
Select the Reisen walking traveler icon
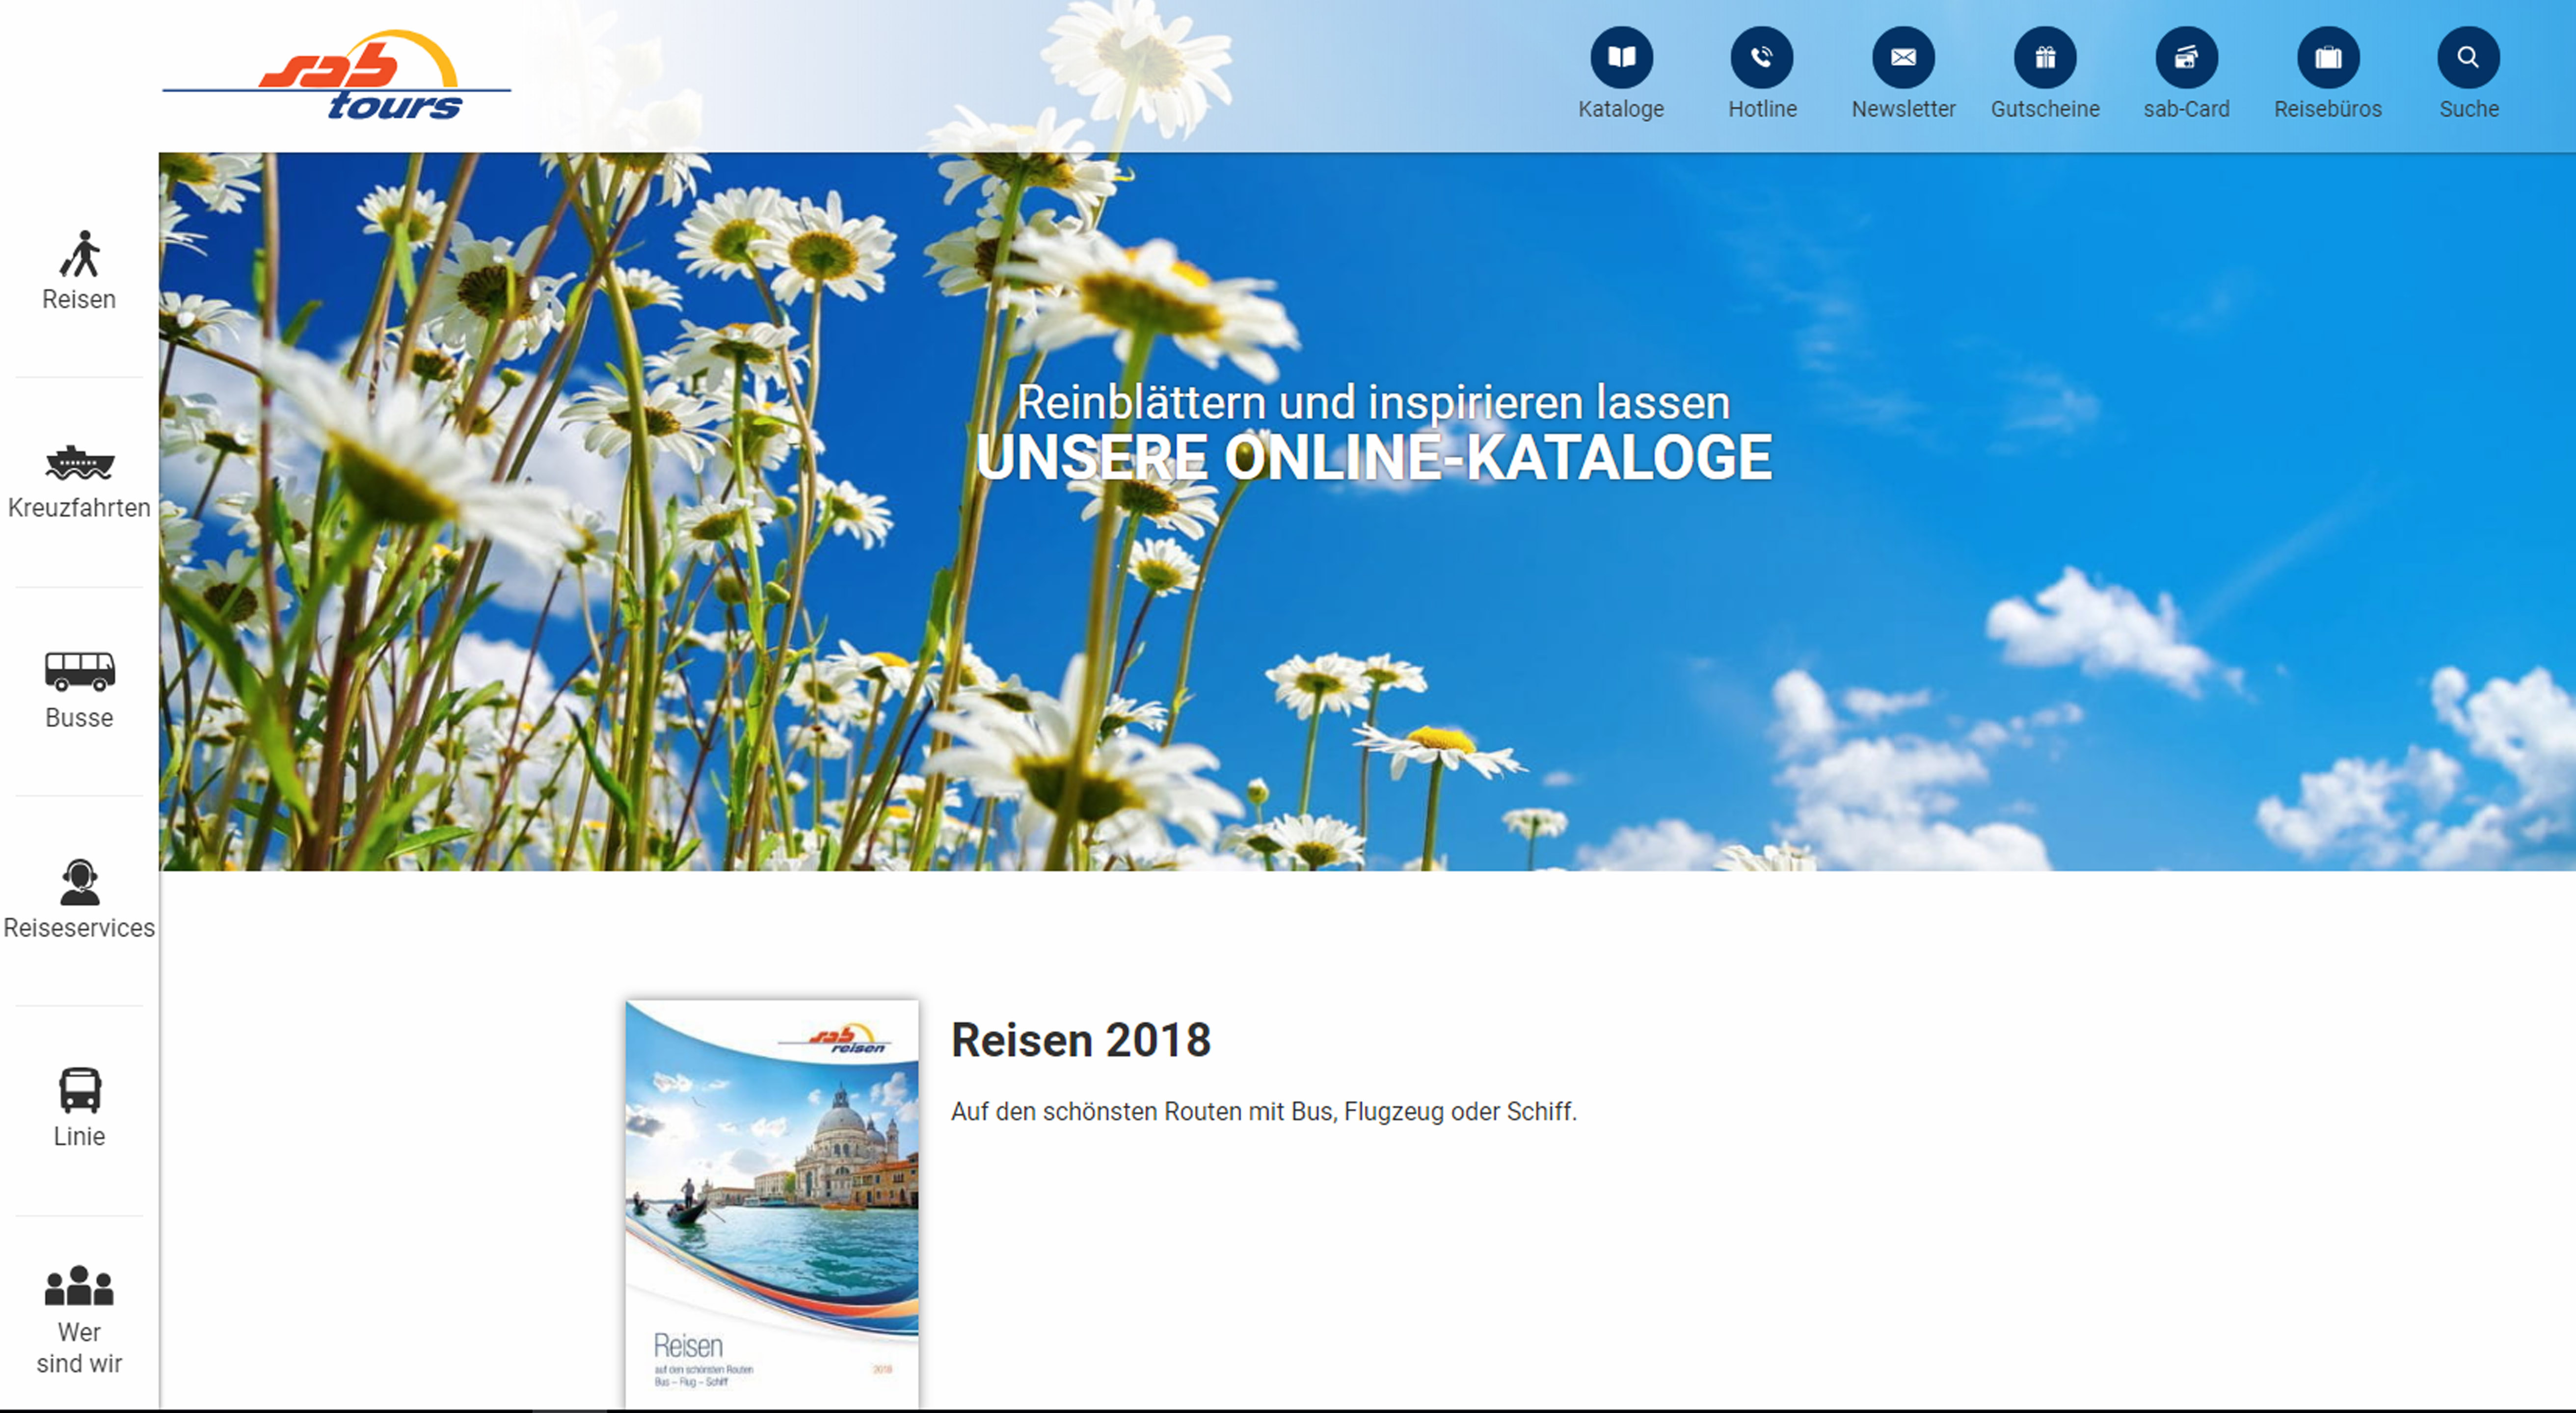pyautogui.click(x=79, y=254)
